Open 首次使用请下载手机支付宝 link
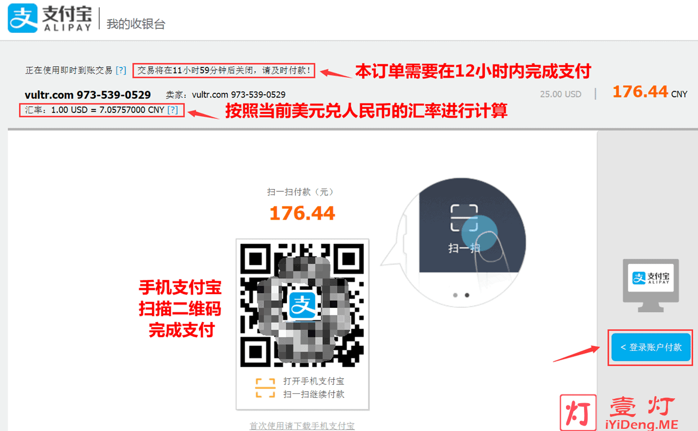The image size is (698, 431). [302, 426]
